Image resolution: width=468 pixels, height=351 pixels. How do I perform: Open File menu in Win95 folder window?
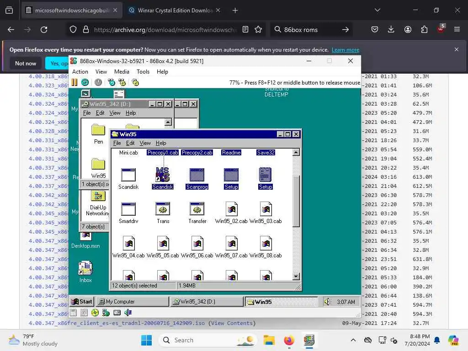point(117,143)
